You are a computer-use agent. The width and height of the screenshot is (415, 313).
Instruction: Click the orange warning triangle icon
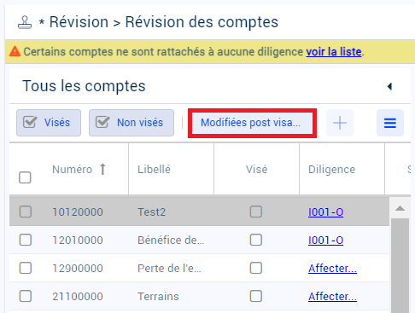15,52
